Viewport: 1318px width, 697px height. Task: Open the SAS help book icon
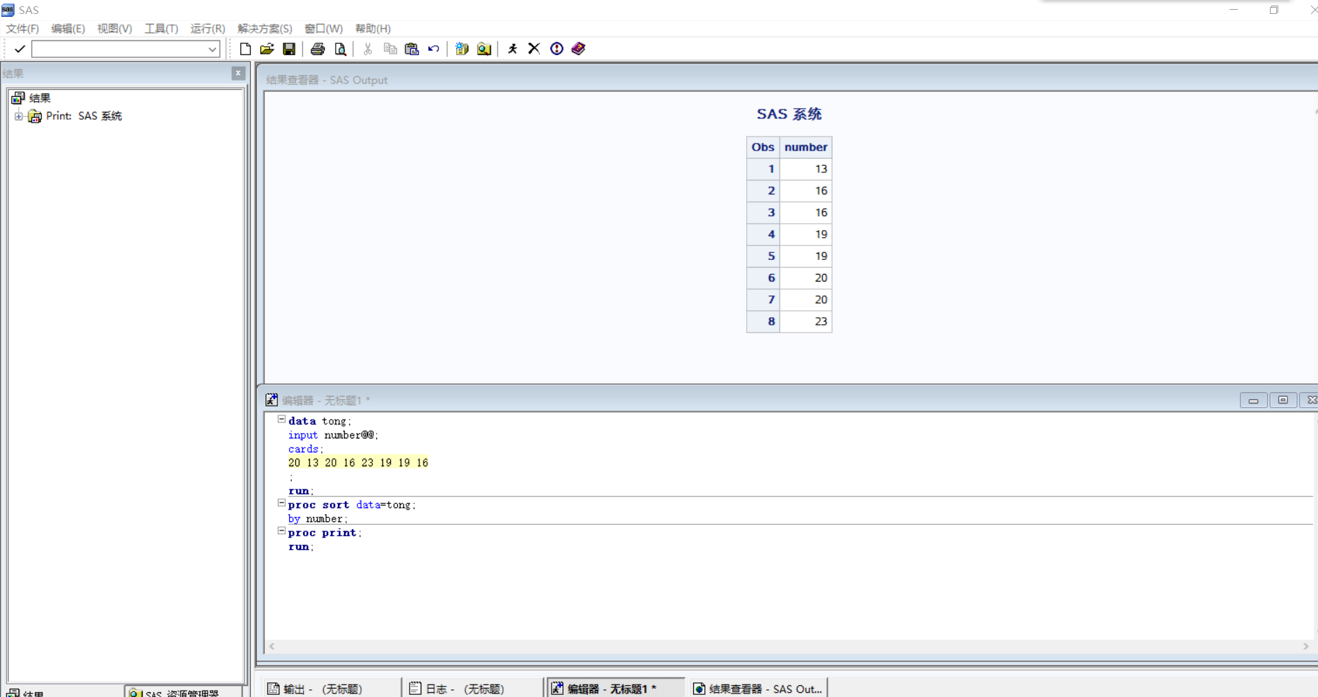577,48
